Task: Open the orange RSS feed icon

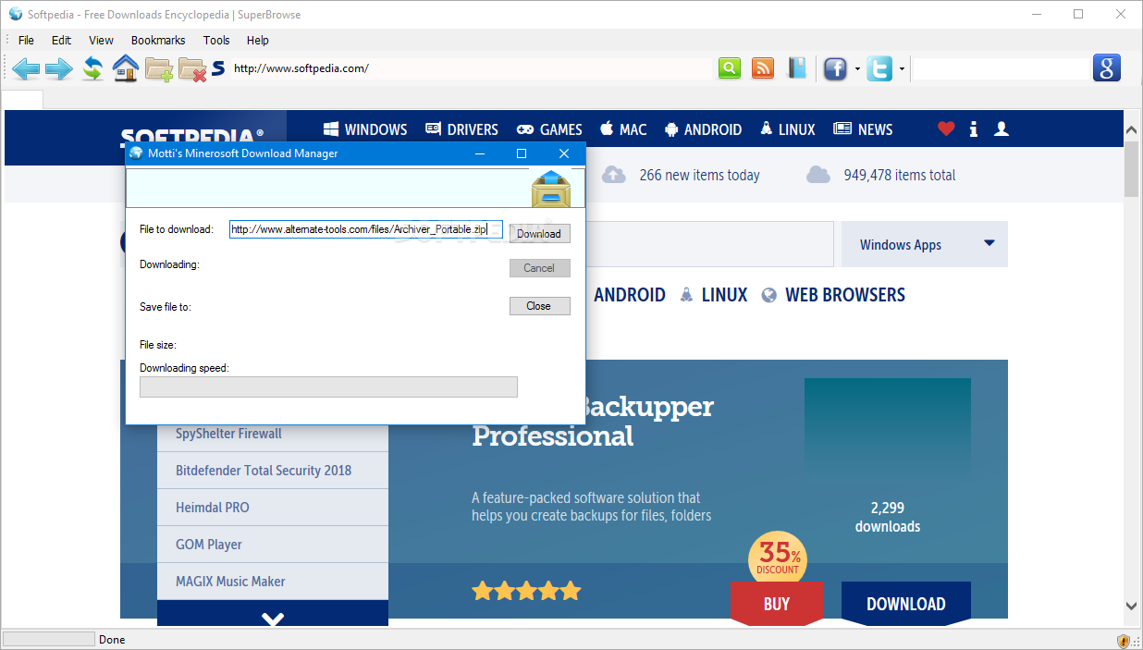Action: pyautogui.click(x=763, y=68)
